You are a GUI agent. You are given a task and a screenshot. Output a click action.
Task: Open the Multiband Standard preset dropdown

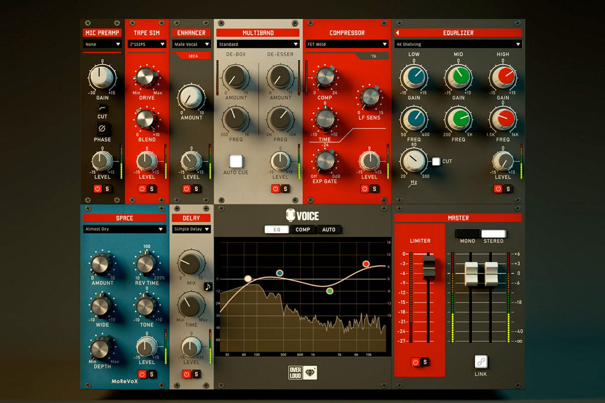tap(258, 44)
